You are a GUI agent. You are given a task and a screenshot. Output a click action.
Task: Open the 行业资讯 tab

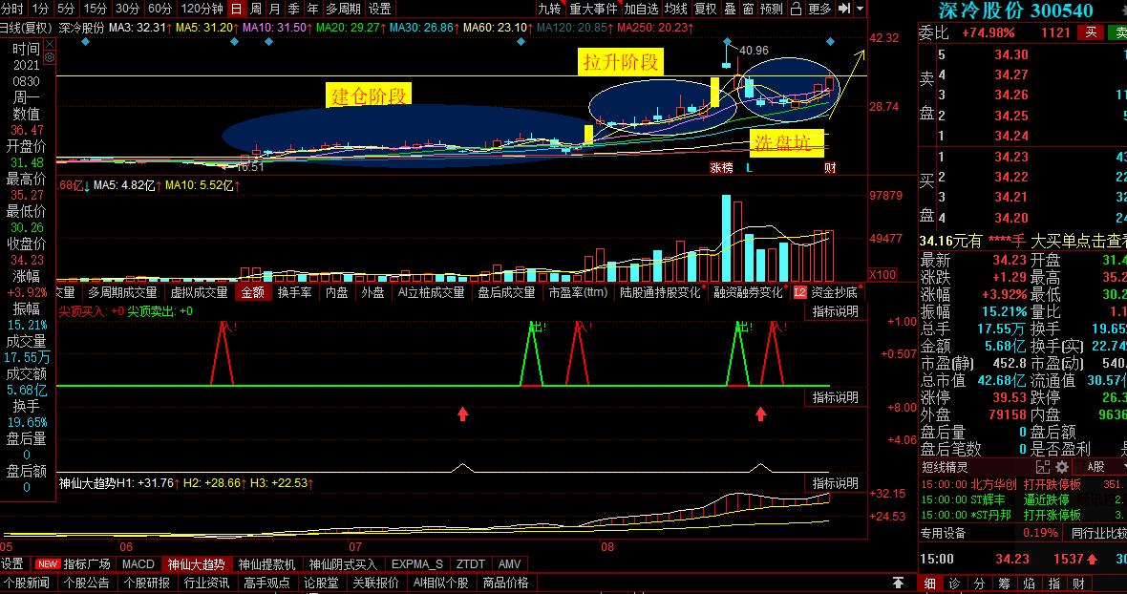point(207,583)
